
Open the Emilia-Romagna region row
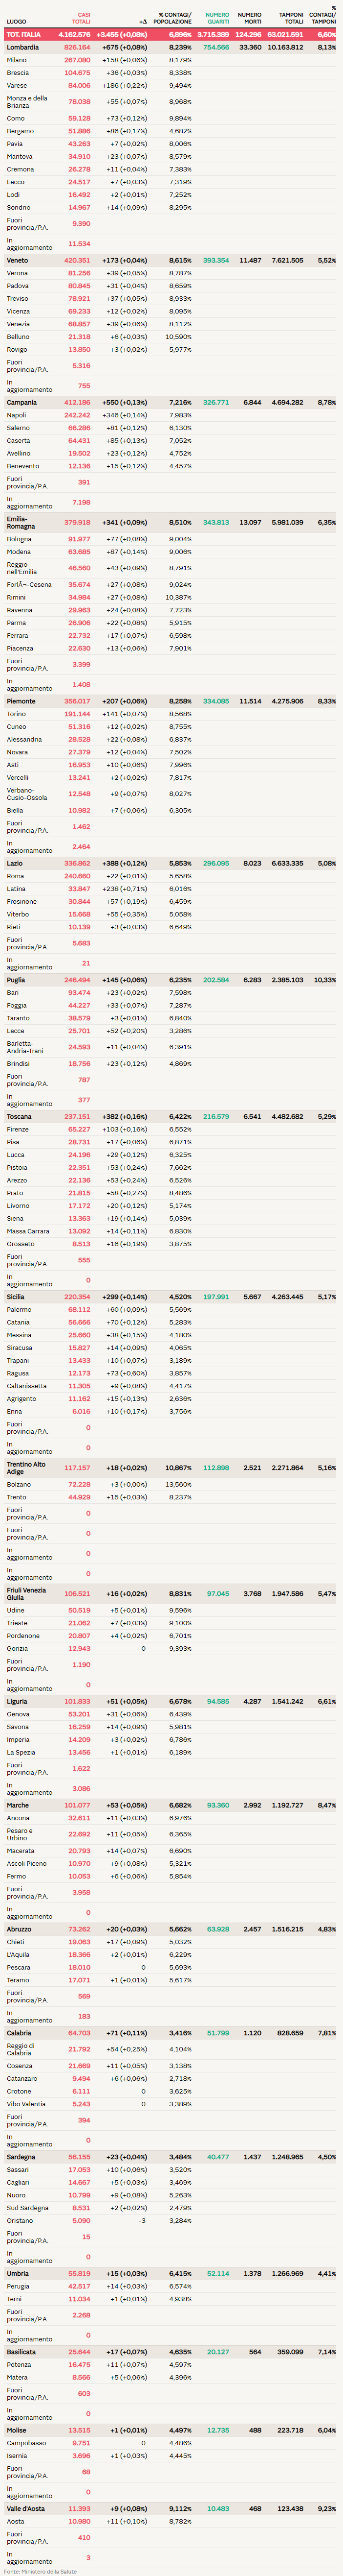click(x=19, y=522)
